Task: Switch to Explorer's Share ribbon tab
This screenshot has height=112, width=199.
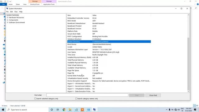Action: tap(18, 4)
